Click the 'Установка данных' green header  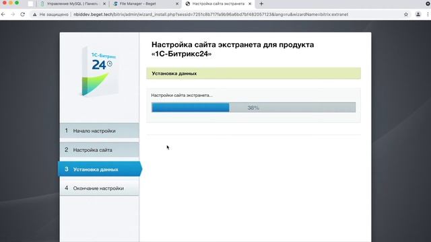pos(253,73)
